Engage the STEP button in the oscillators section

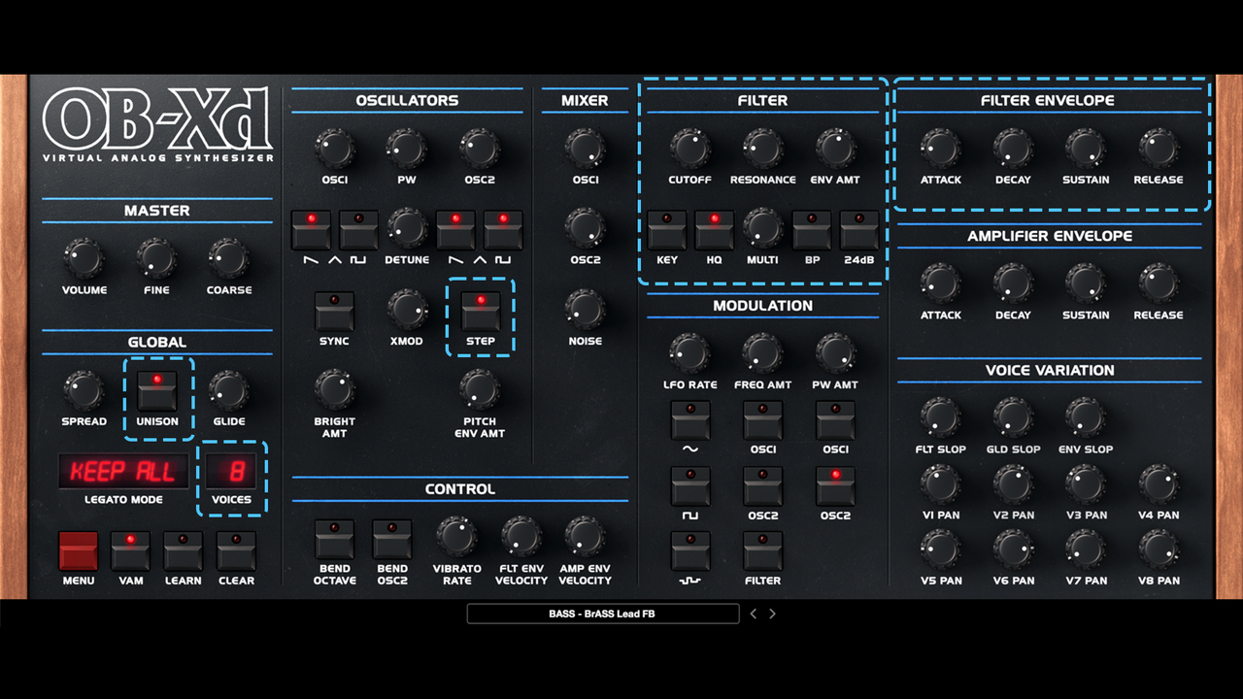[x=480, y=311]
